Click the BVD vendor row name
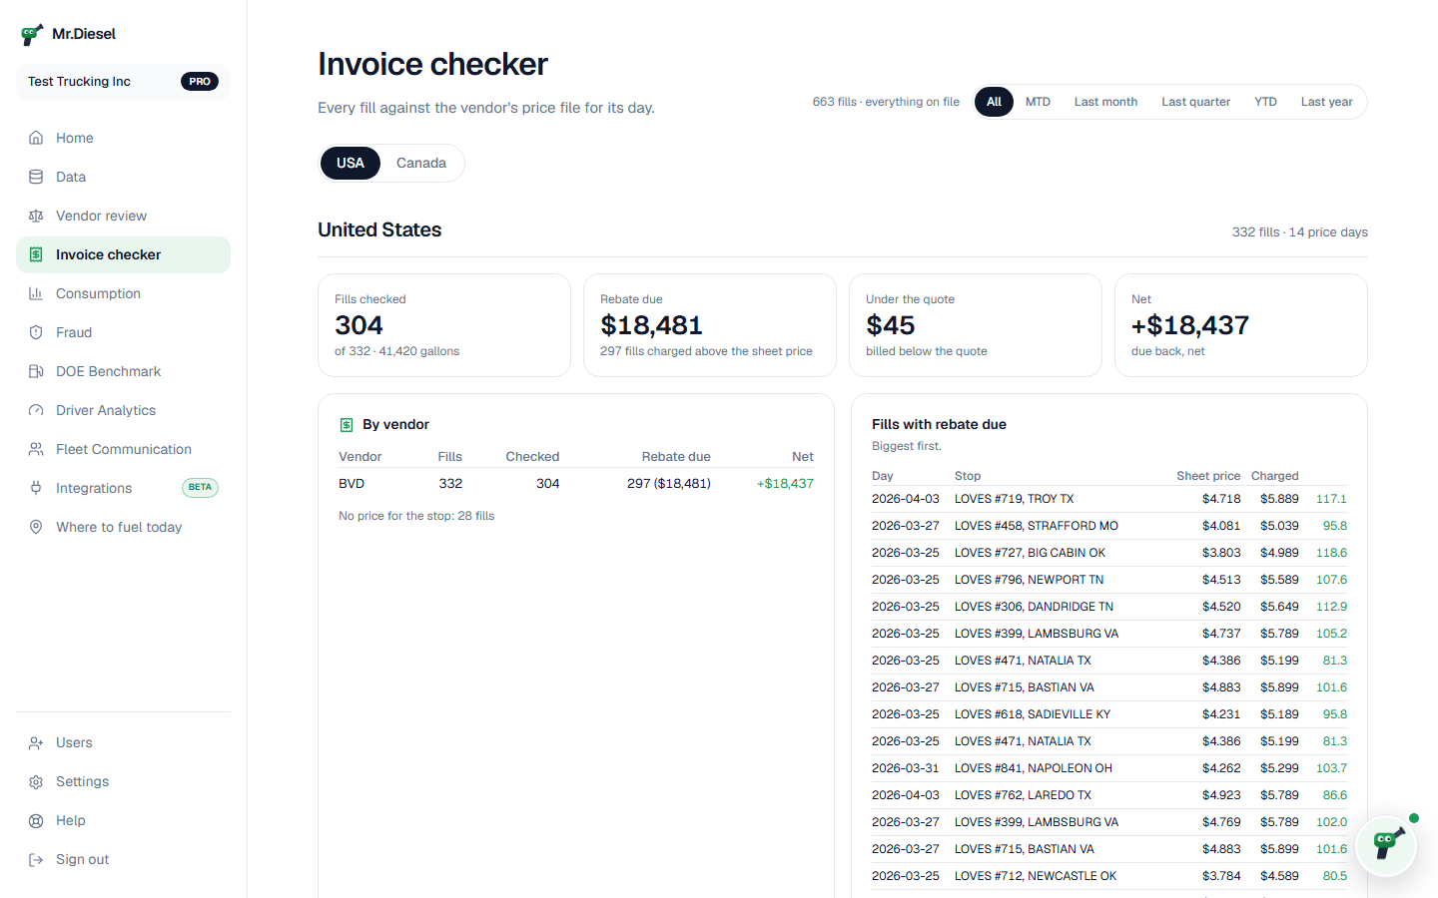The image size is (1438, 898). pyautogui.click(x=352, y=483)
